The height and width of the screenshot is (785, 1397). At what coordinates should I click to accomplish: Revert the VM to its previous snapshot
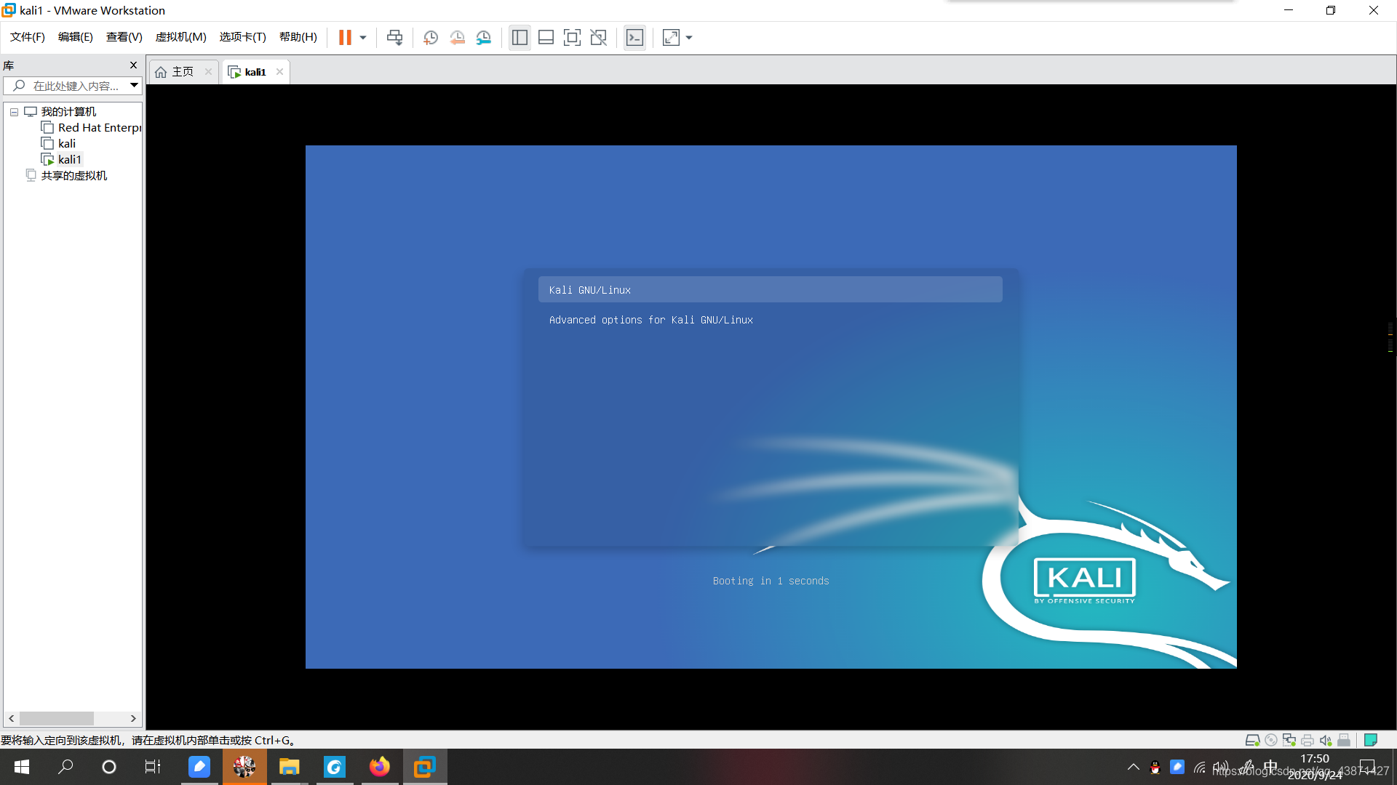coord(457,38)
